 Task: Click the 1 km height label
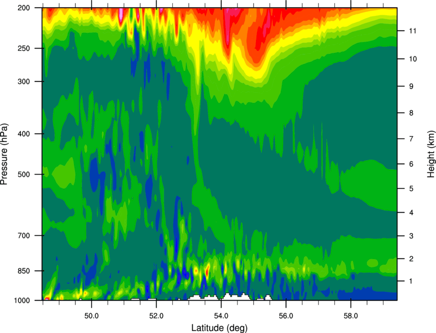[x=411, y=281]
